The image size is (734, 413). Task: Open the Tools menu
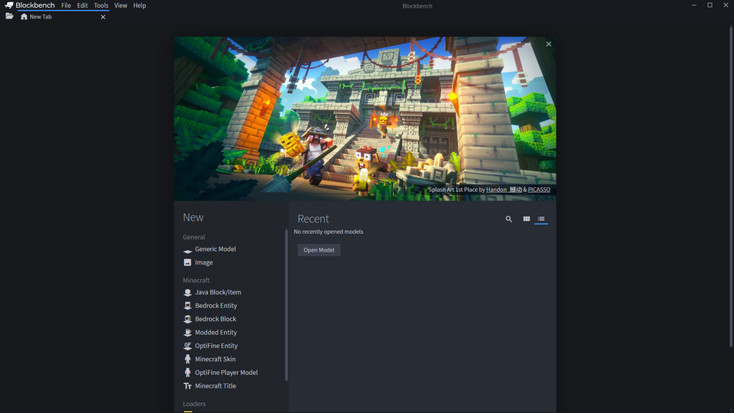point(101,5)
